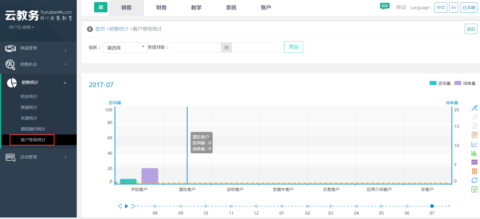The height and width of the screenshot is (219, 480).
Task: Open the 校区 请选择 dropdown
Action: pyautogui.click(x=125, y=48)
